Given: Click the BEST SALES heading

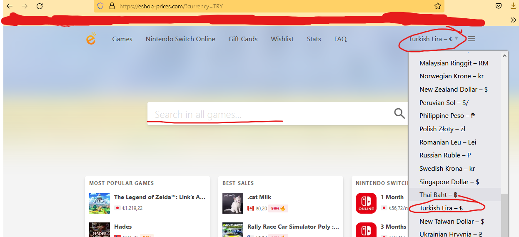Looking at the screenshot, I should [x=238, y=183].
